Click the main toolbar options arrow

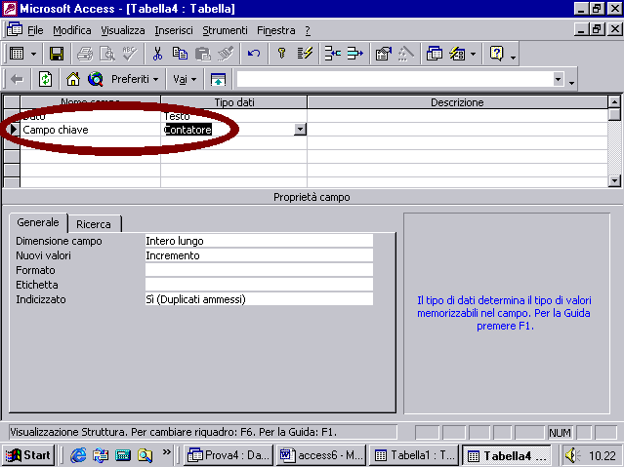[513, 58]
